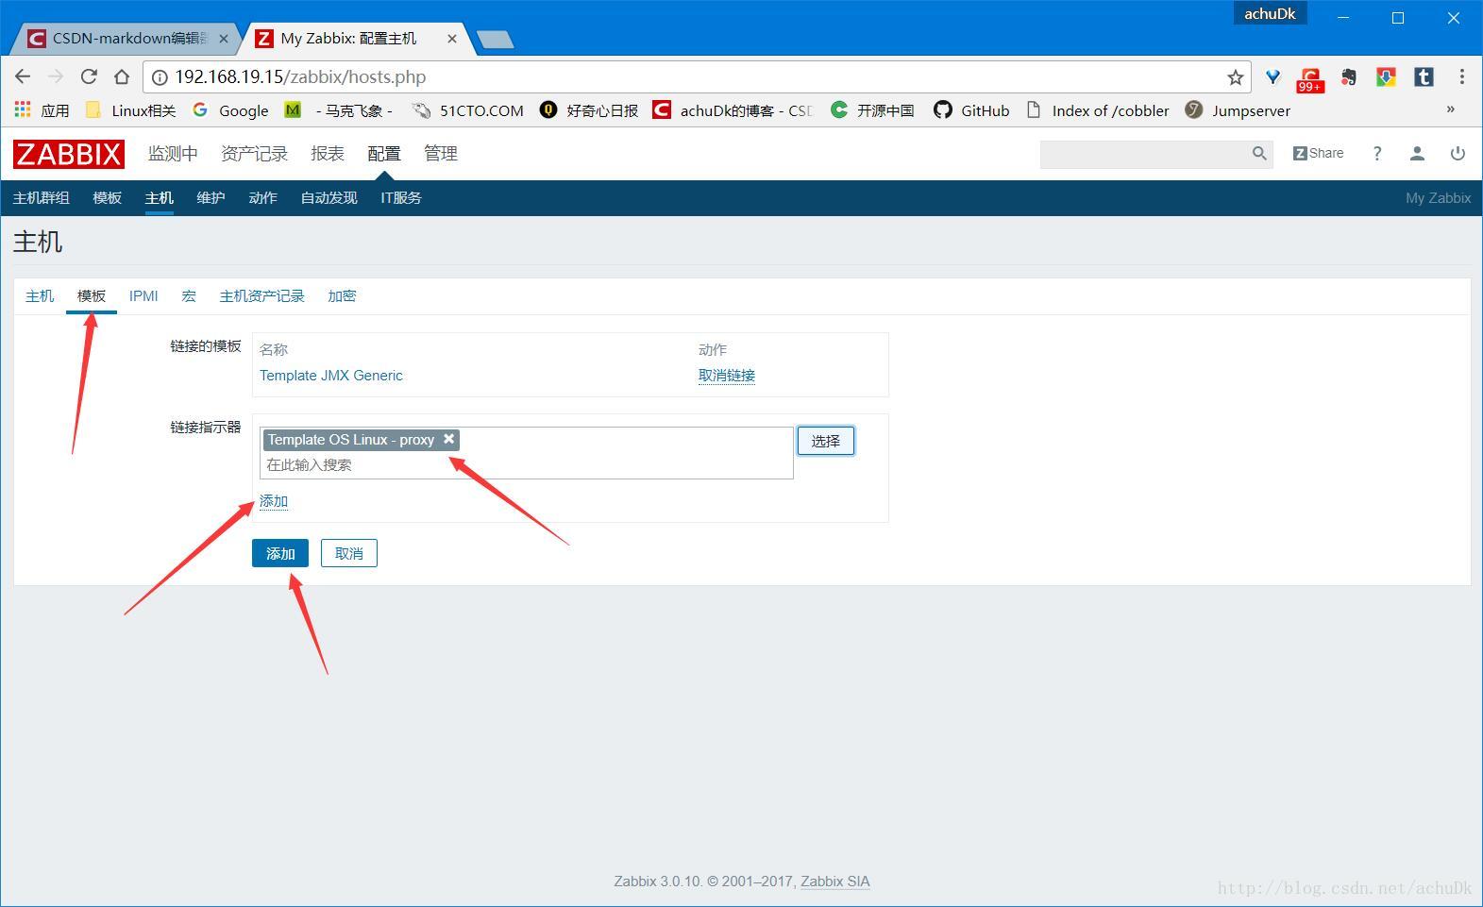Log out with power icon
This screenshot has height=907, width=1483.
pos(1458,154)
